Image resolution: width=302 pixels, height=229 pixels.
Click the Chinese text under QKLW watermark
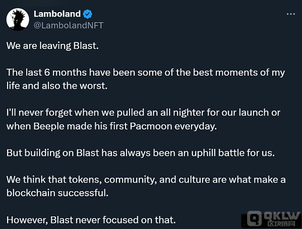pyautogui.click(x=281, y=223)
